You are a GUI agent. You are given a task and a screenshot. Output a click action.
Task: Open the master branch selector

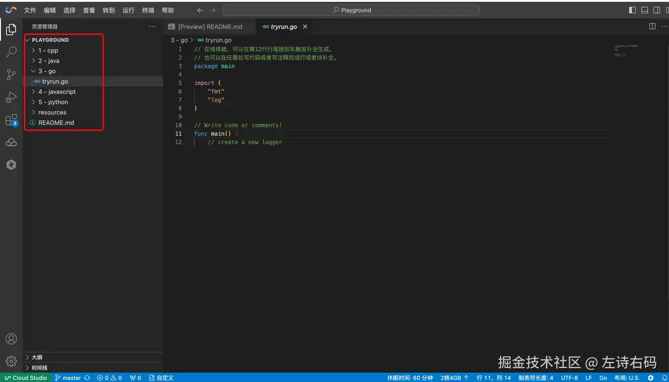(68, 378)
